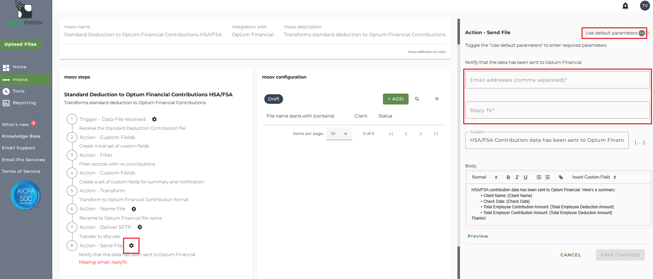
Task: Open settings gear for Action - Name File
Action: pos(134,209)
